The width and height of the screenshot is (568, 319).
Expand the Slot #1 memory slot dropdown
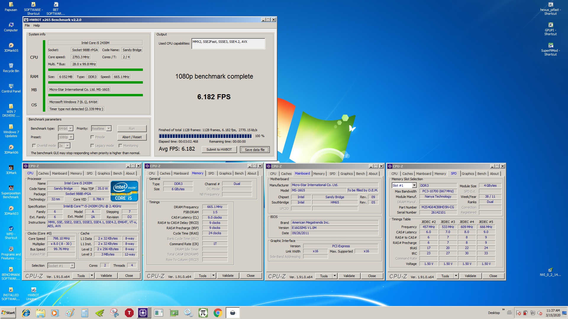[414, 185]
